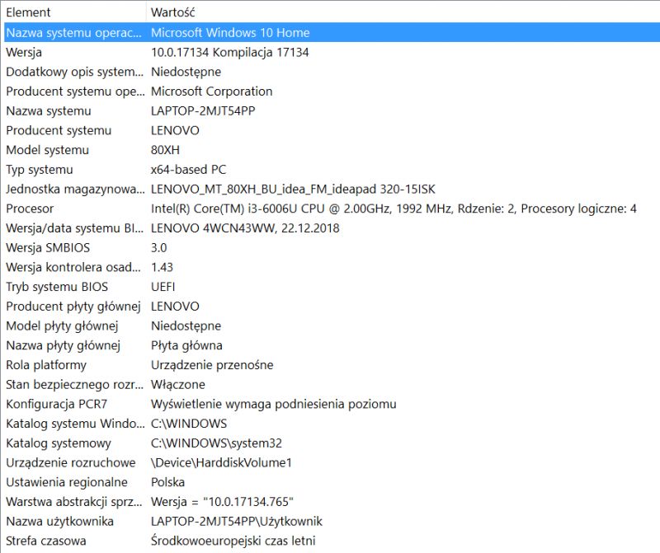Click the 'C:\WINDOWS\system32' value
Screen dimensions: 660x553
[x=217, y=443]
